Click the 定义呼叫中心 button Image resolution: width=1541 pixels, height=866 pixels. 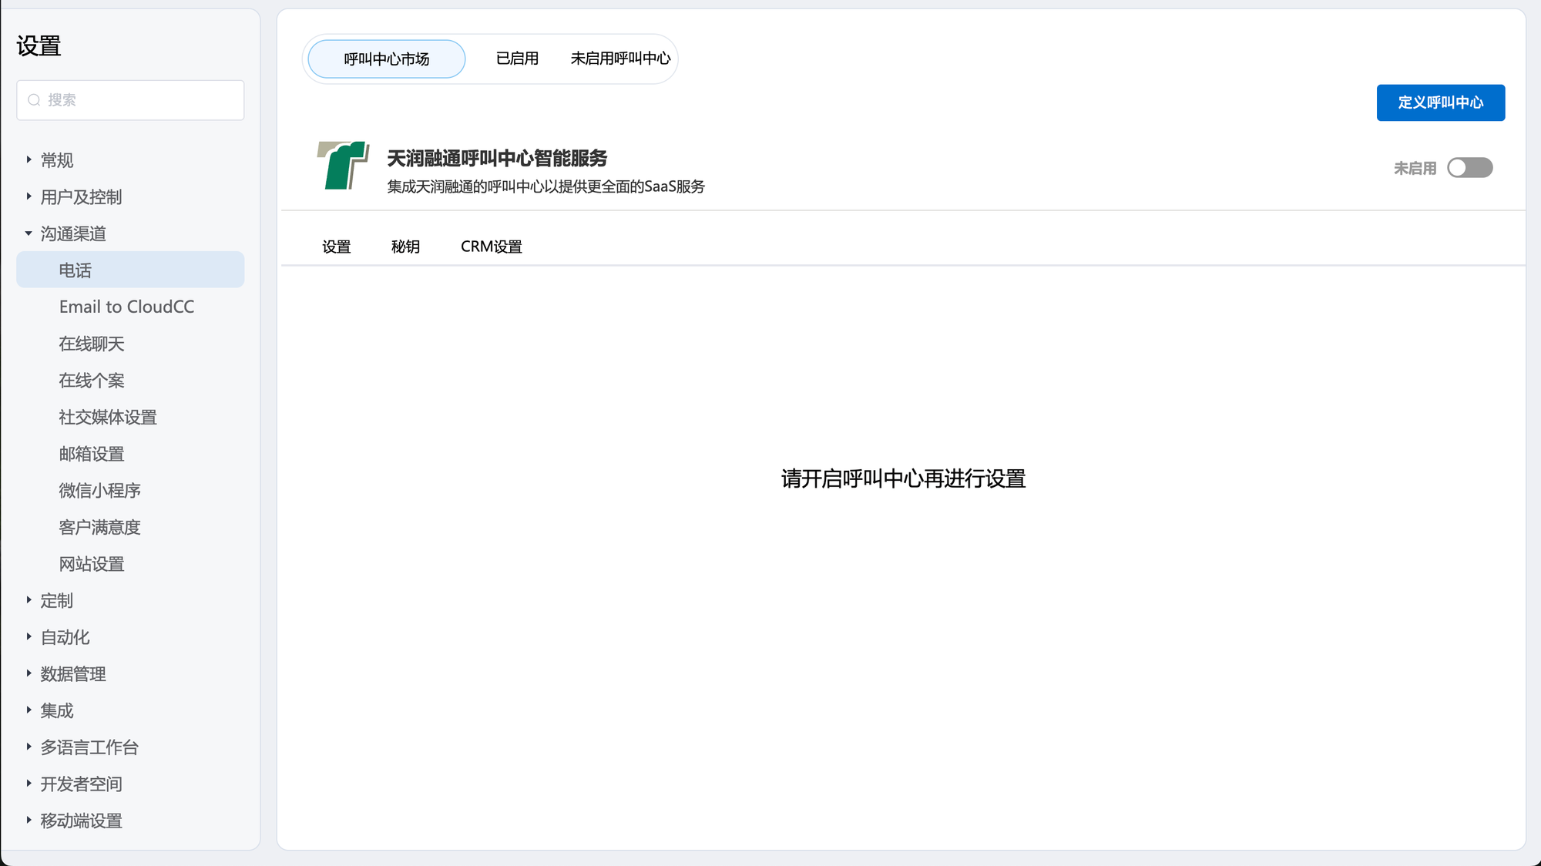(x=1440, y=102)
